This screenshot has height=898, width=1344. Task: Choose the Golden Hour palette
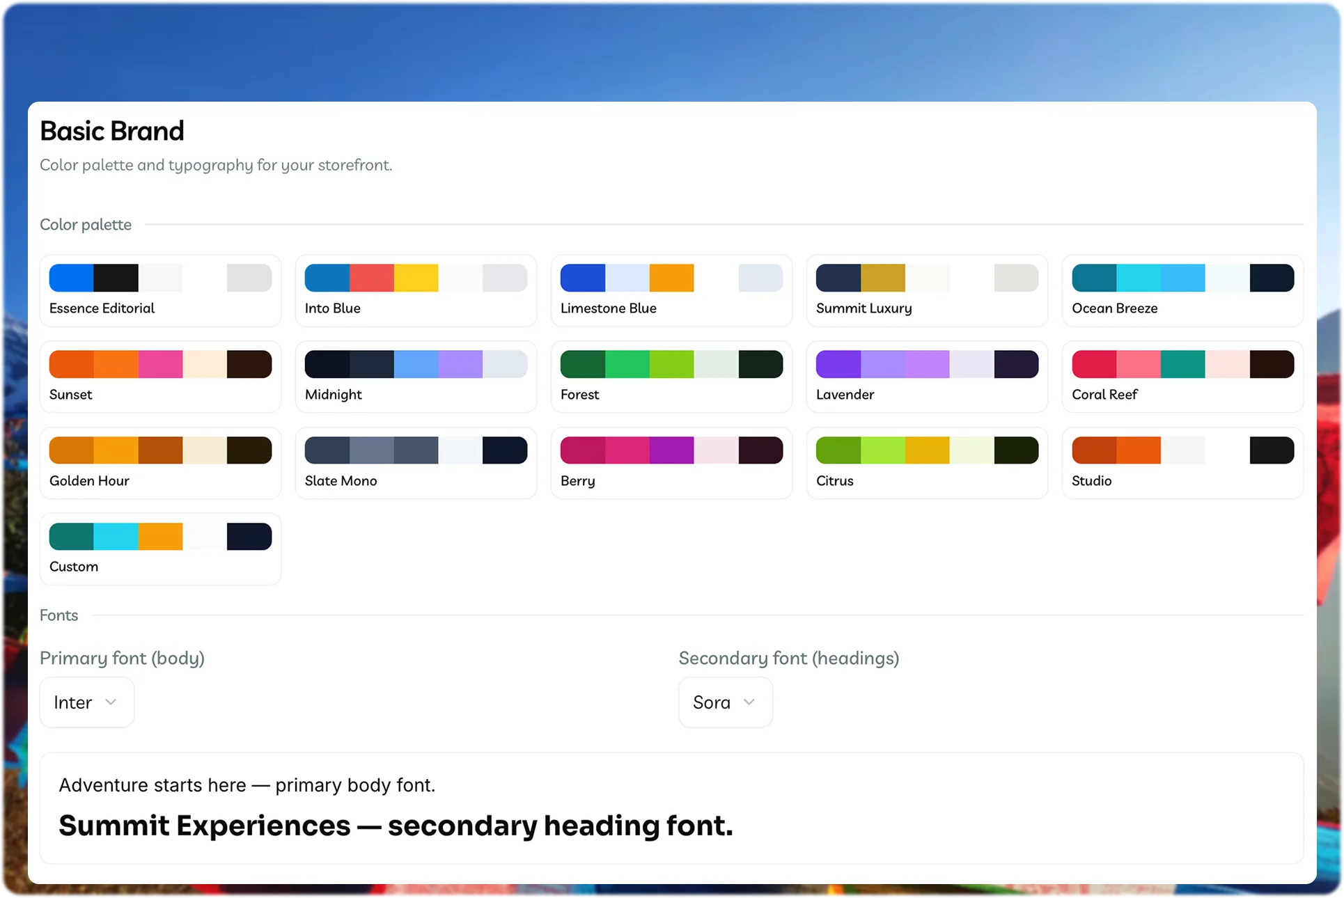(x=160, y=463)
